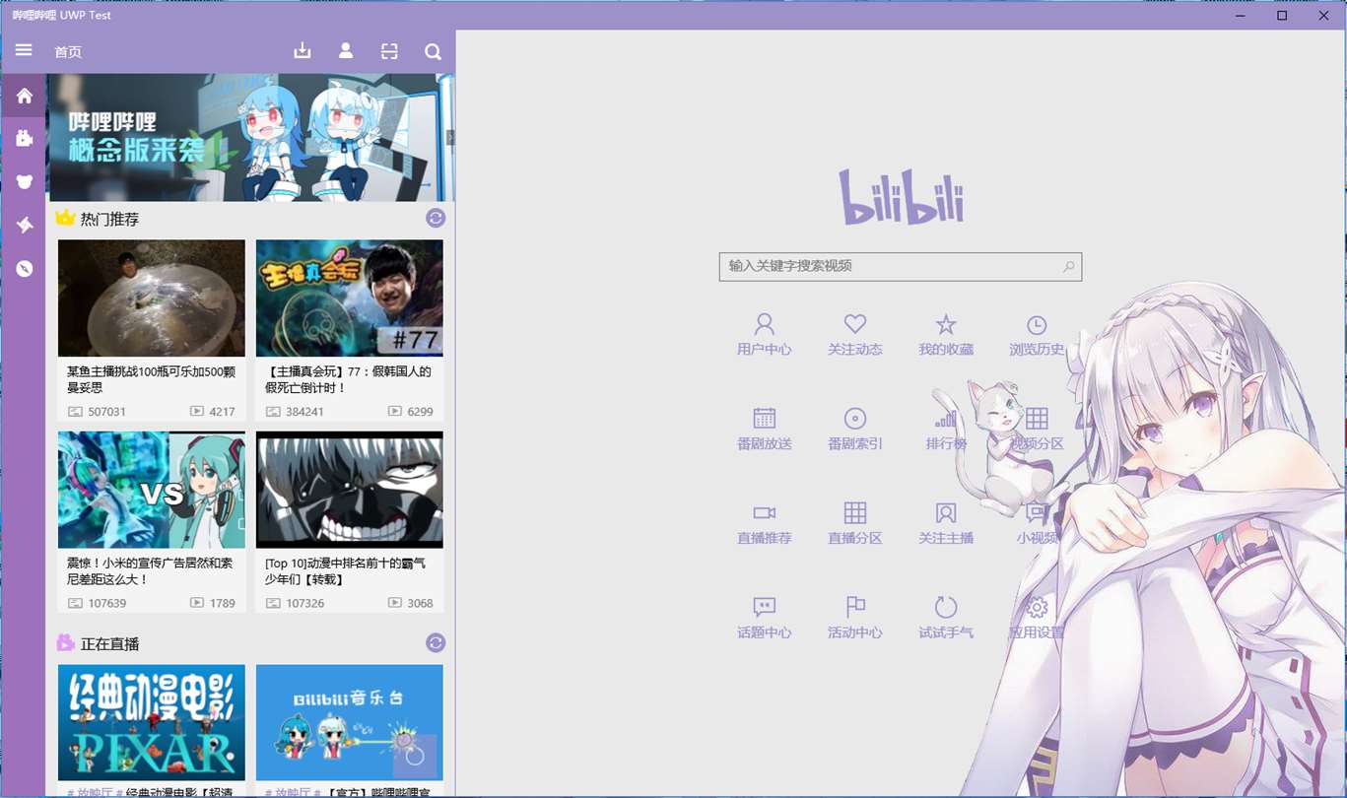Click 试试手气 try your luck
The height and width of the screenshot is (798, 1347).
pyautogui.click(x=946, y=618)
